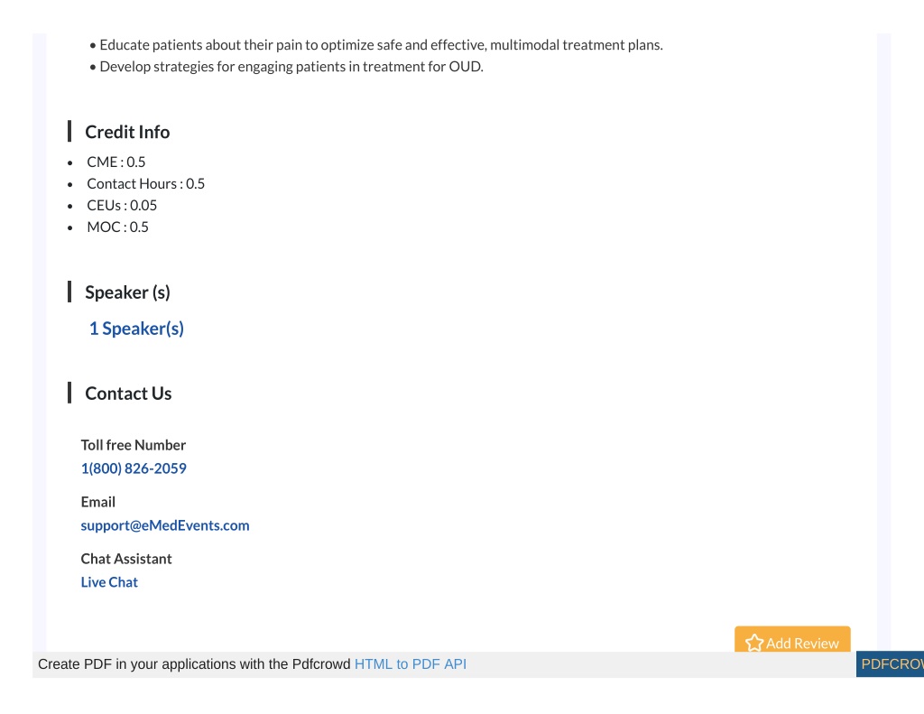Viewport: 924px width, 714px height.
Task: Click the Chat Assistant label
Action: tap(126, 559)
